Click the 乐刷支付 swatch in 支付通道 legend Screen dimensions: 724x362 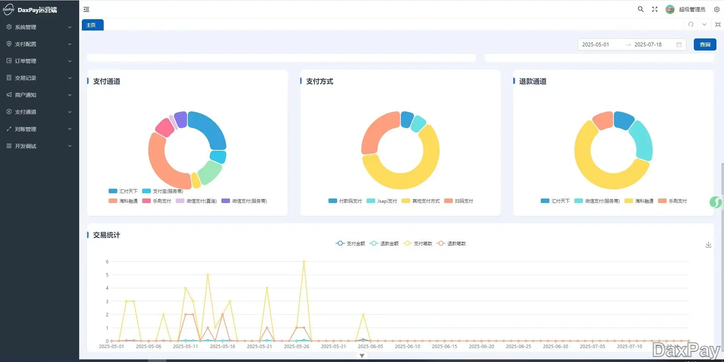[146, 201]
